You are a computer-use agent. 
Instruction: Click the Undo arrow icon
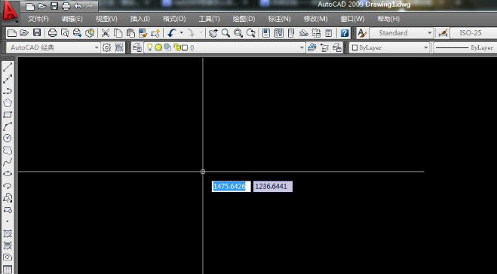pos(172,33)
